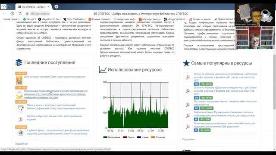
Task: Click Подробнее under Самые популярные ресурсы
Action: click(x=188, y=139)
